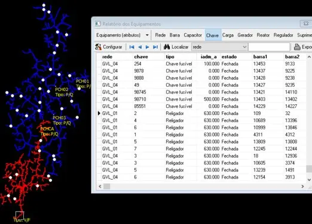Jump to last record arrow
The height and width of the screenshot is (224, 312).
click(155, 47)
